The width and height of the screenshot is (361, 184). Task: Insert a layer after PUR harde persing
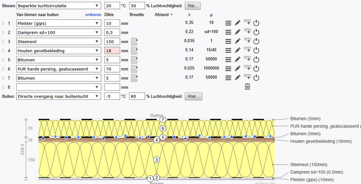coord(247,68)
